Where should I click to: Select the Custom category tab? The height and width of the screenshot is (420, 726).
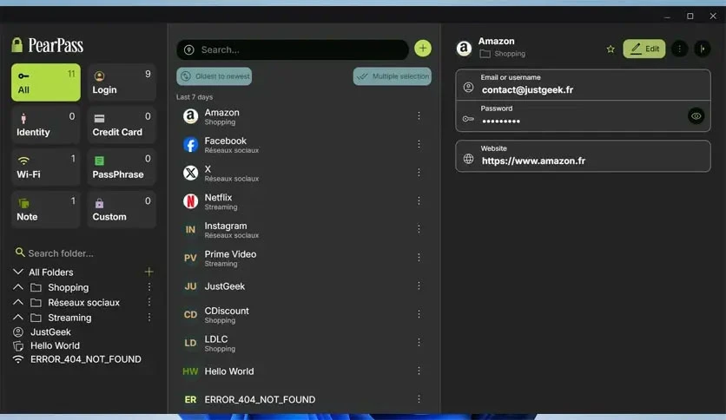tap(122, 209)
